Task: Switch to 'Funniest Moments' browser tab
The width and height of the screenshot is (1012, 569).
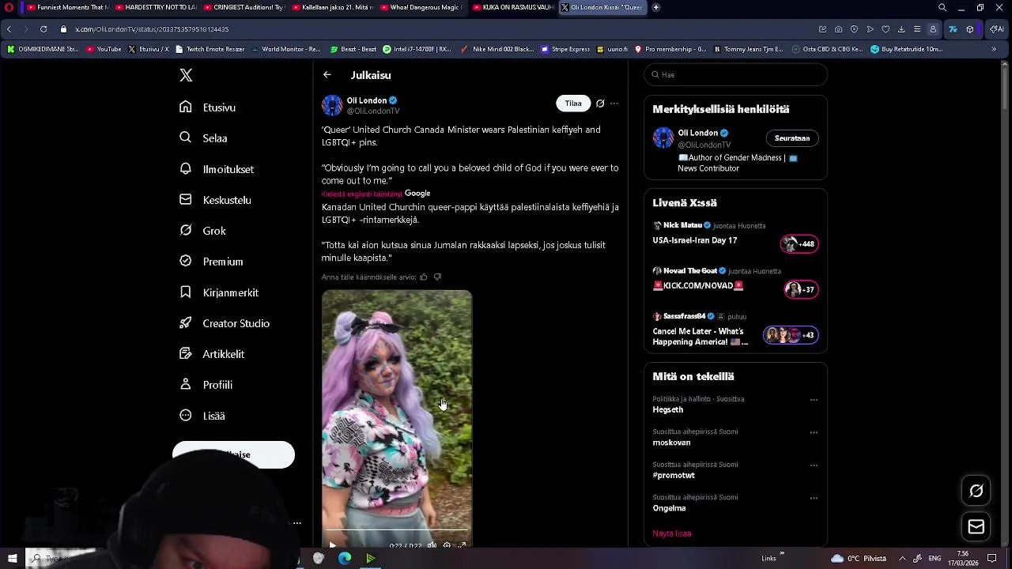Action: [66, 7]
